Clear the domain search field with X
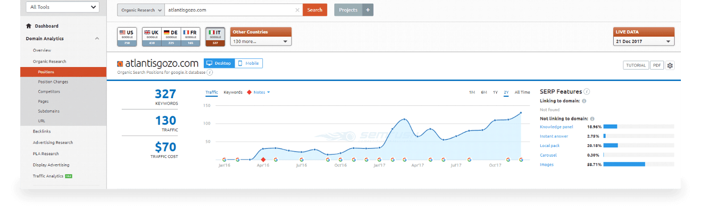Screen dimensions: 701x214 point(297,10)
